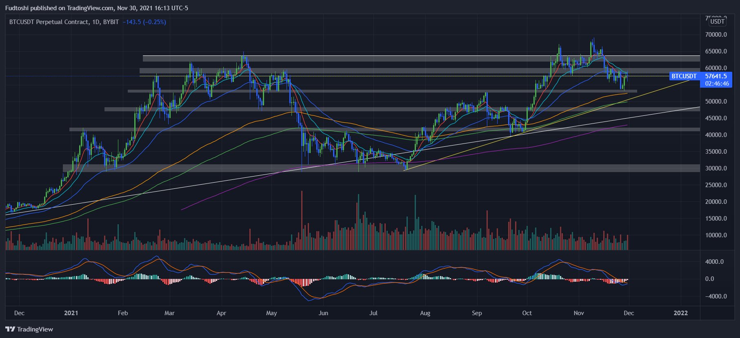Click the May label on time axis

(271, 313)
